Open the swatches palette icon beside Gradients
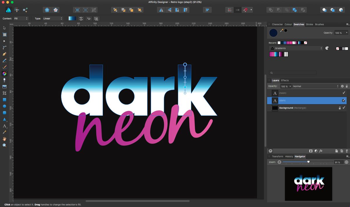This screenshot has width=350, height=207. (327, 48)
